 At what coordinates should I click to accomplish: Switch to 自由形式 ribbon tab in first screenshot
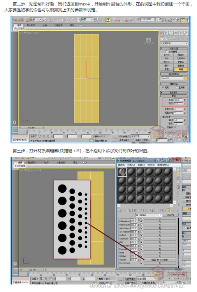[31, 25]
